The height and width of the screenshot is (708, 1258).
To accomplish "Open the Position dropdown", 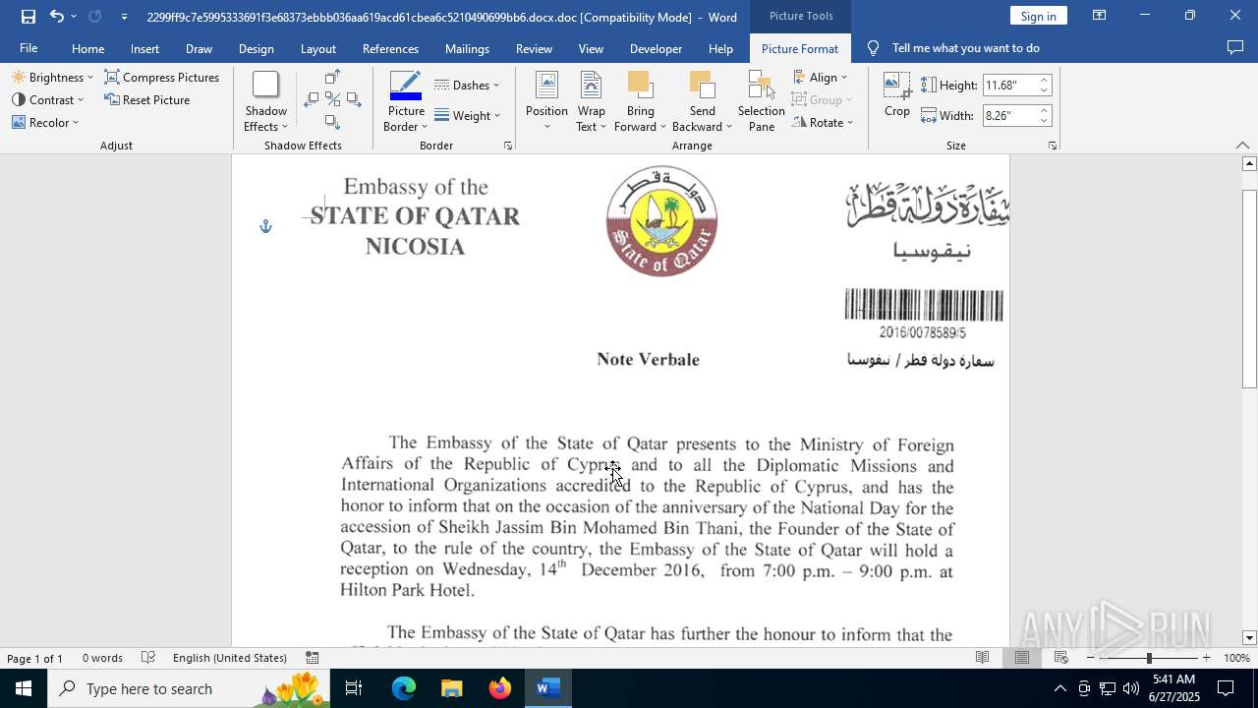I will tap(546, 101).
